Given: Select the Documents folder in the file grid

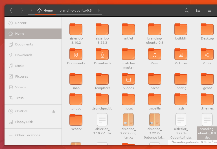Looking at the screenshot, I should 76,56.
